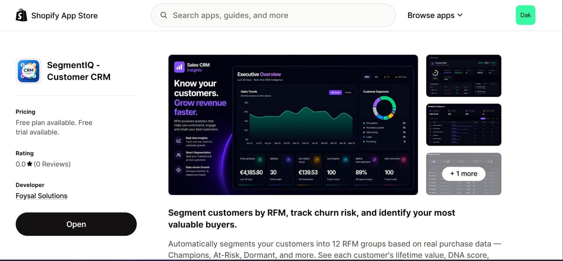This screenshot has width=563, height=261.
Task: Click the + 1 more screenshots button
Action: click(464, 174)
